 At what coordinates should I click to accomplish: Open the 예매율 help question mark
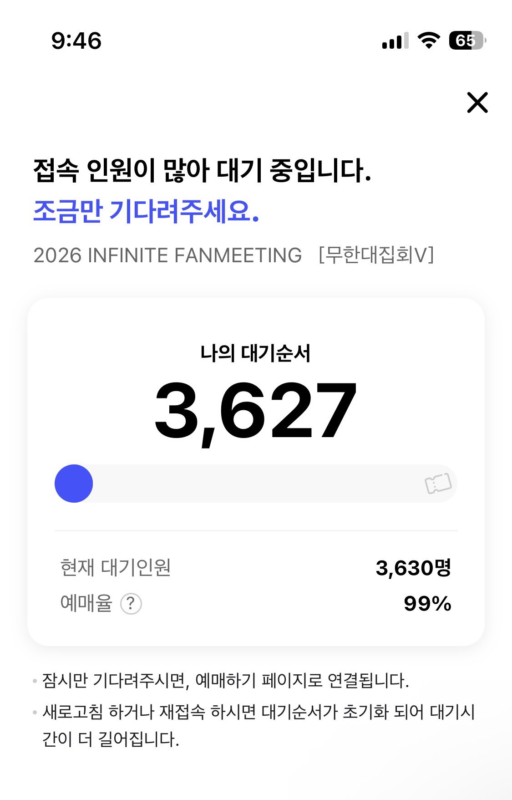[131, 604]
